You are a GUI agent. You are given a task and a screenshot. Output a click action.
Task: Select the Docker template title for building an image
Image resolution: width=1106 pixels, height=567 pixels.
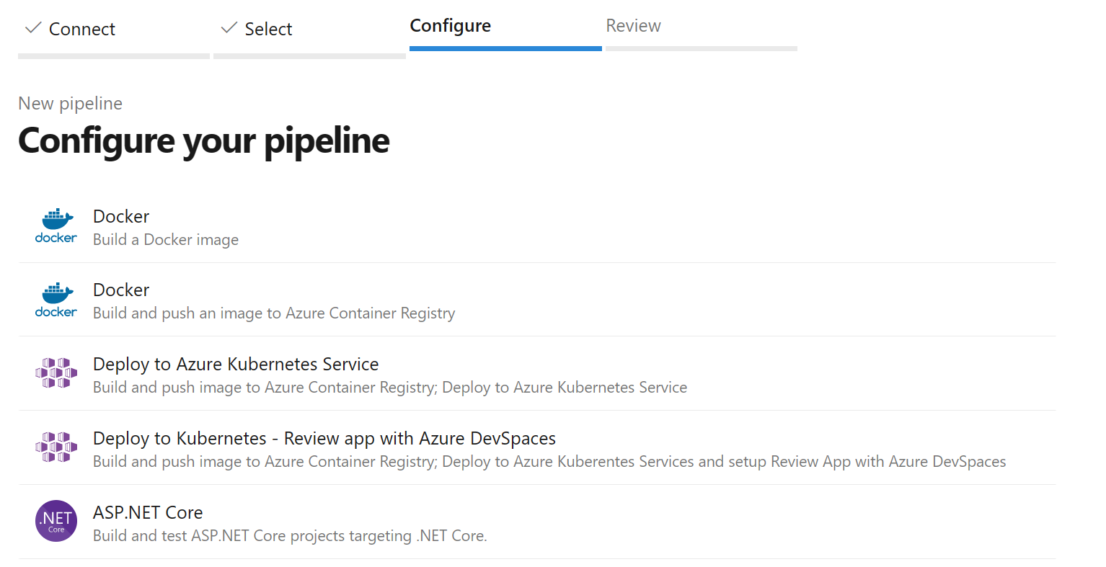[x=121, y=216]
